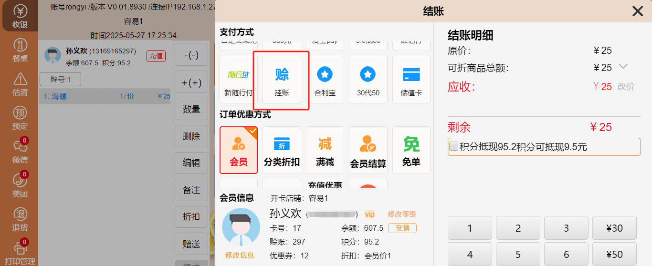
Task: Go to 退货 returns in sidebar
Action: [20, 219]
